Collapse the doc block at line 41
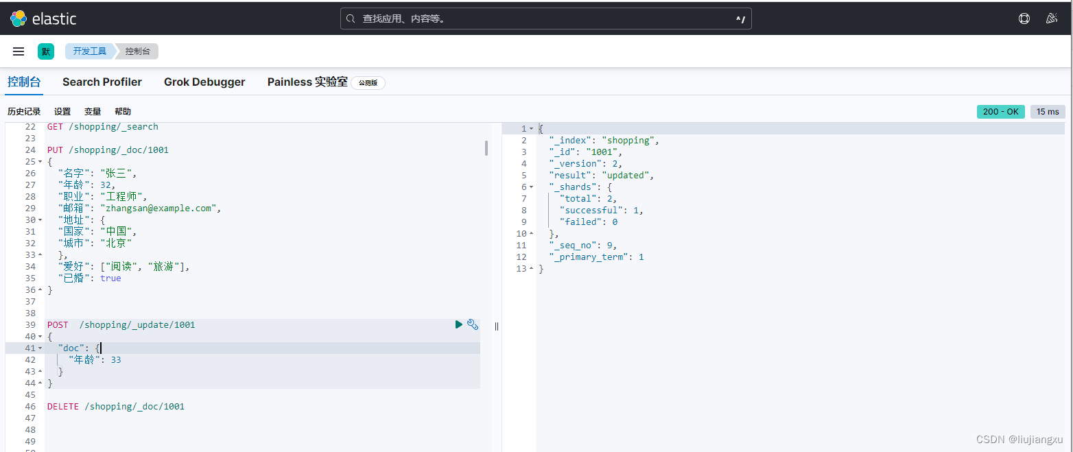Image resolution: width=1073 pixels, height=452 pixels. (40, 348)
